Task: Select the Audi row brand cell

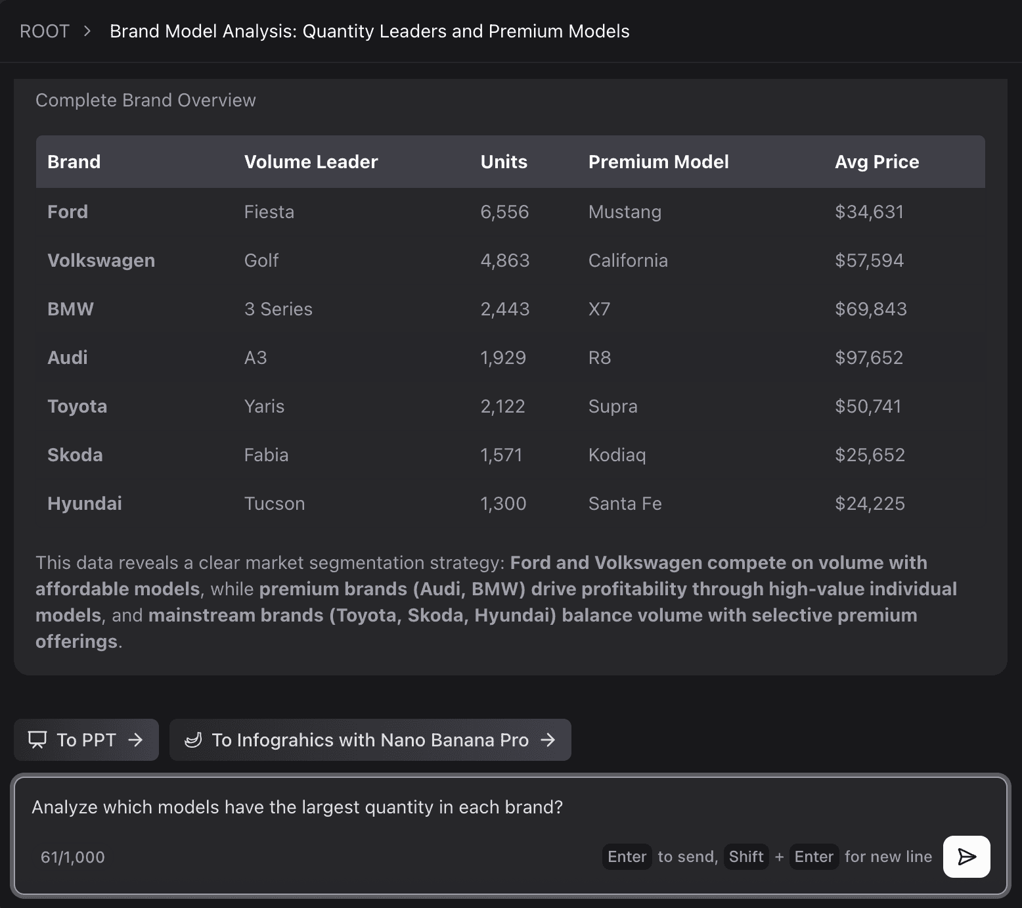Action: click(x=68, y=357)
